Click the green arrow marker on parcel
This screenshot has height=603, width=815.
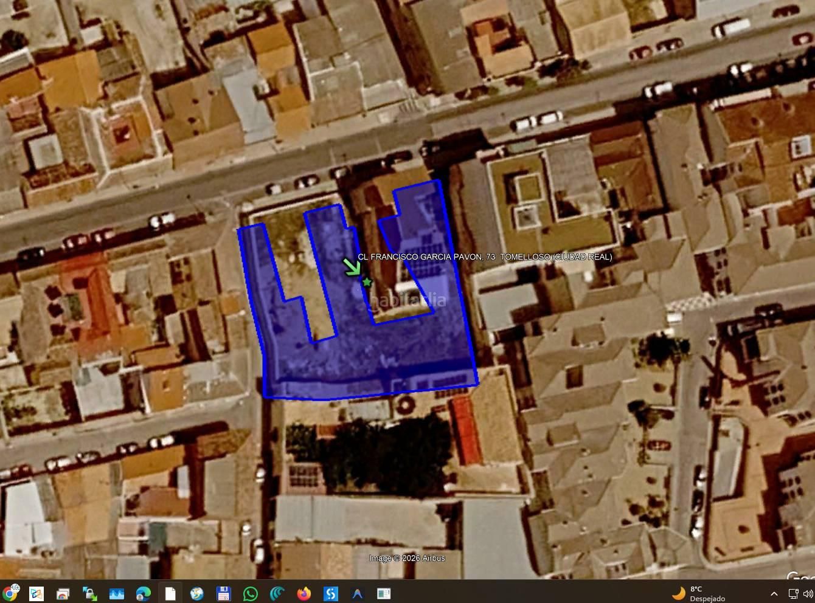coord(351,267)
